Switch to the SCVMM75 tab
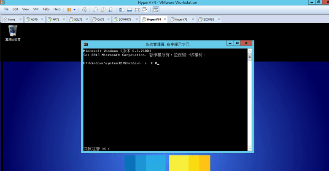The height and width of the screenshot is (171, 329). pyautogui.click(x=124, y=19)
